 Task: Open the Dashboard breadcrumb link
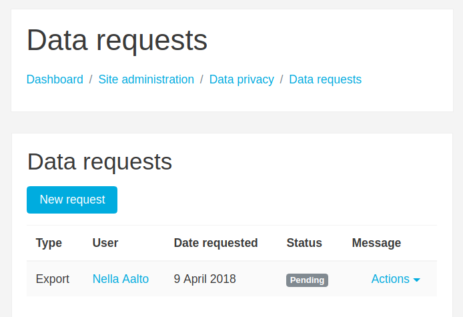click(x=55, y=79)
